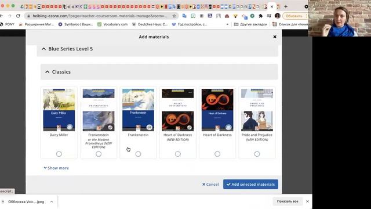Image resolution: width=371 pixels, height=209 pixels.
Task: Open the PONY bookmark
Action: pyautogui.click(x=7, y=24)
